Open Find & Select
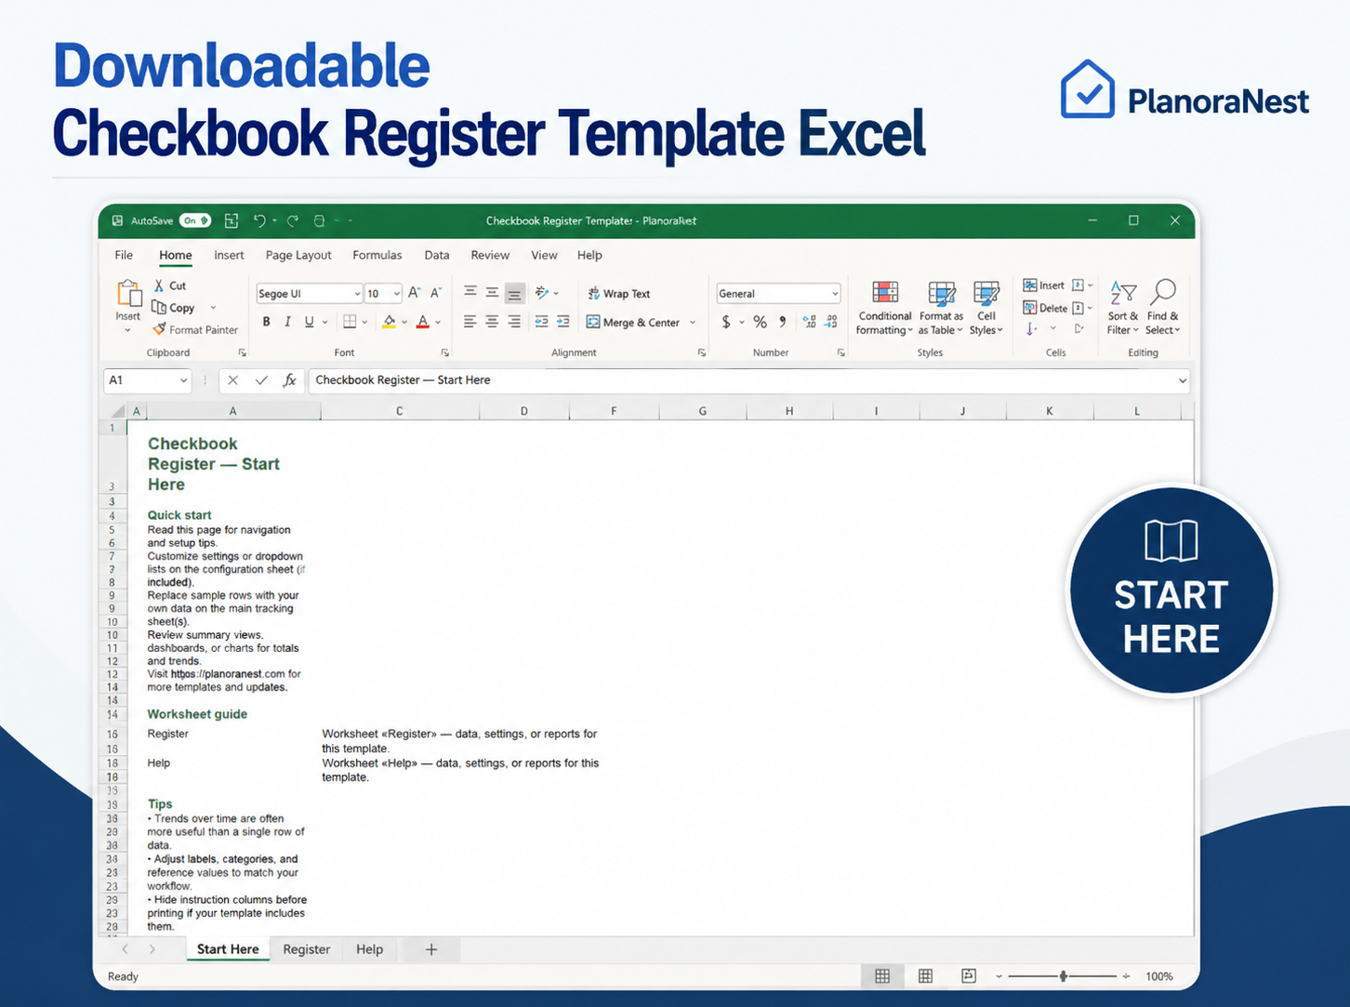 [1162, 308]
